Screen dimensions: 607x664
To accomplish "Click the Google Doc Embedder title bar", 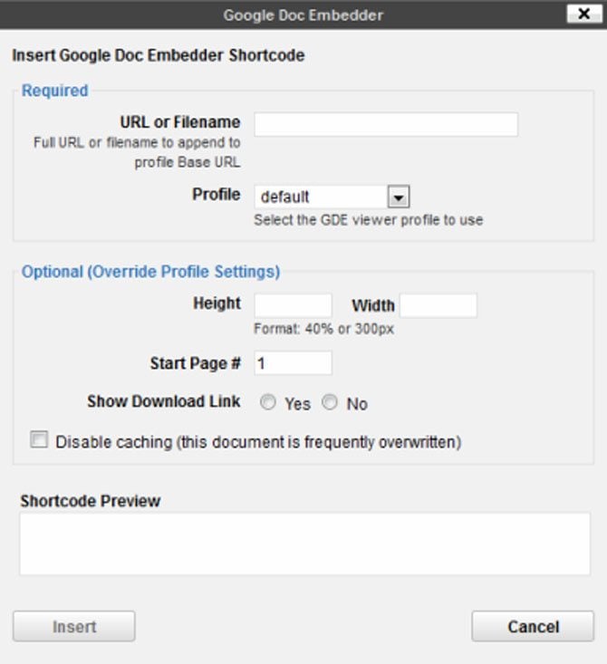I will point(303,14).
